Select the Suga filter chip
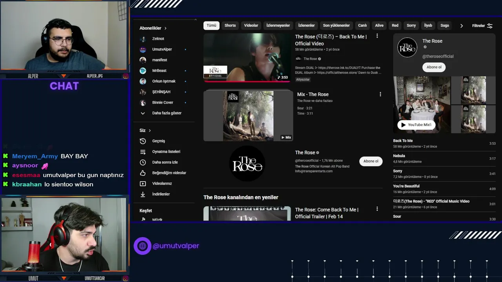This screenshot has height=282, width=502. [445, 25]
